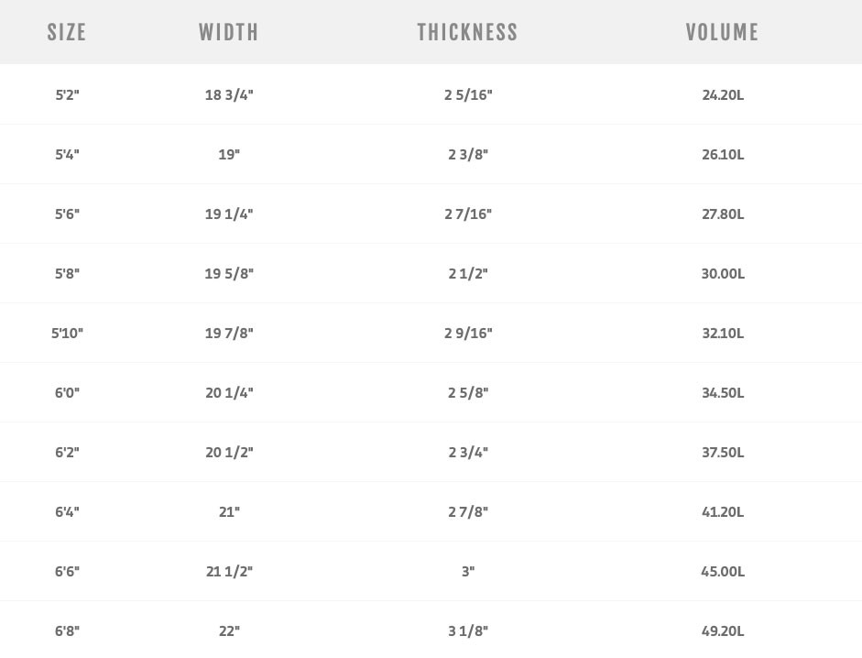Click the SIZE column header
862x658 pixels.
point(67,32)
